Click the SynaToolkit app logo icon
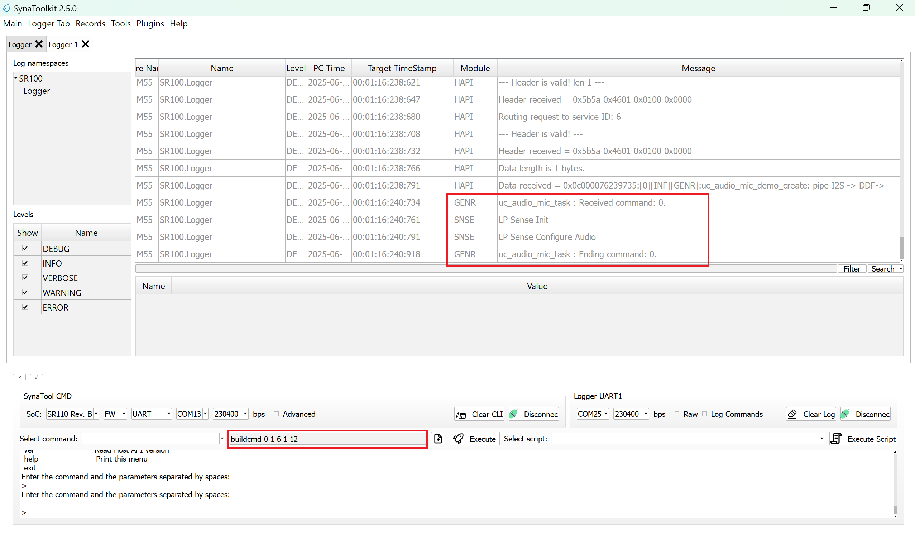 6,8
